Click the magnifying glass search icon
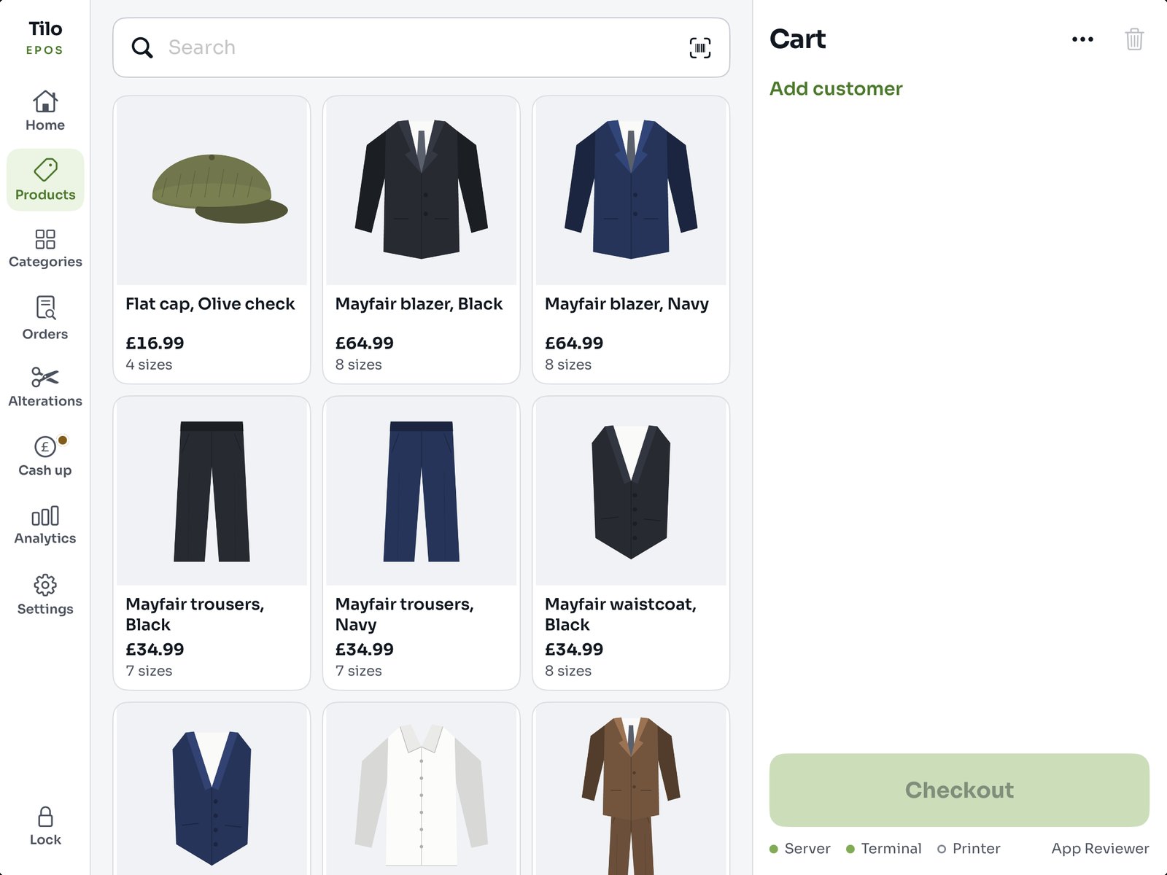Viewport: 1167px width, 875px height. (x=142, y=48)
